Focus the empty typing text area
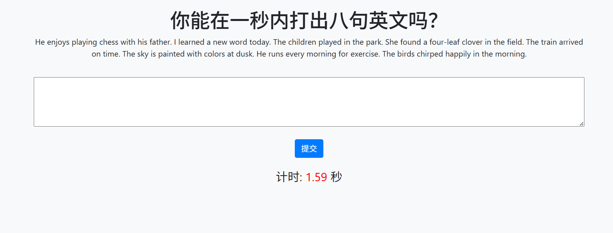This screenshot has height=233, width=613. click(x=309, y=102)
